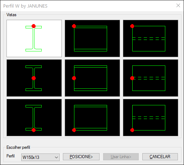Screen dimensions: 184x165
Task: Open the Perfil W150x13 dropdown
Action: [40, 157]
